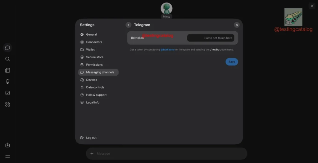Viewport: 318px width, 163px height.
Task: Click the Message input field
Action: (x=166, y=154)
